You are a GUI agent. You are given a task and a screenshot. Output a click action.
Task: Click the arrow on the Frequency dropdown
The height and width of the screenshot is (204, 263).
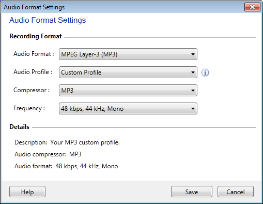tap(193, 109)
